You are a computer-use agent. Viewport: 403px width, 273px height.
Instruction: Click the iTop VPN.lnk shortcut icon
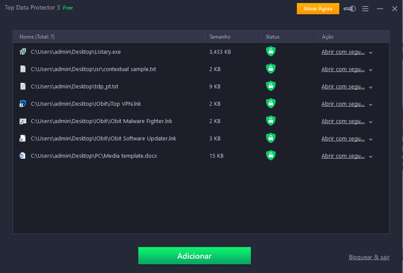[23, 104]
